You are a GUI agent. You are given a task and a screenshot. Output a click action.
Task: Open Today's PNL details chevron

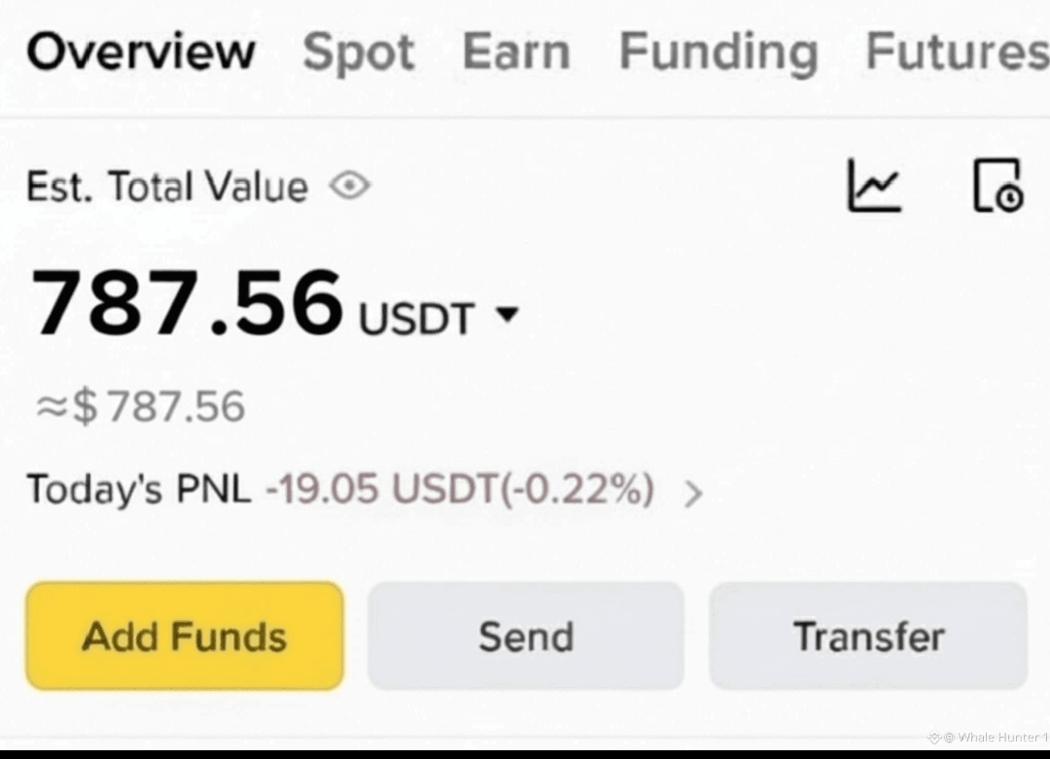(x=693, y=494)
